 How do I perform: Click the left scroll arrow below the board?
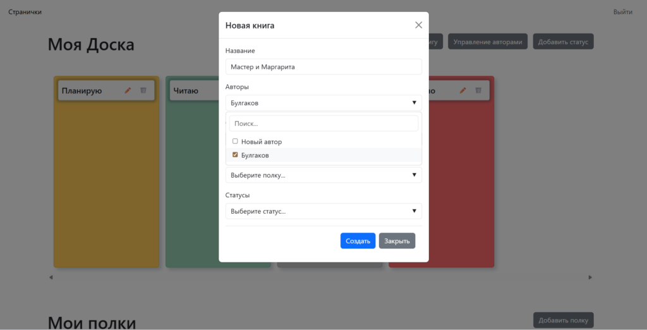click(51, 277)
